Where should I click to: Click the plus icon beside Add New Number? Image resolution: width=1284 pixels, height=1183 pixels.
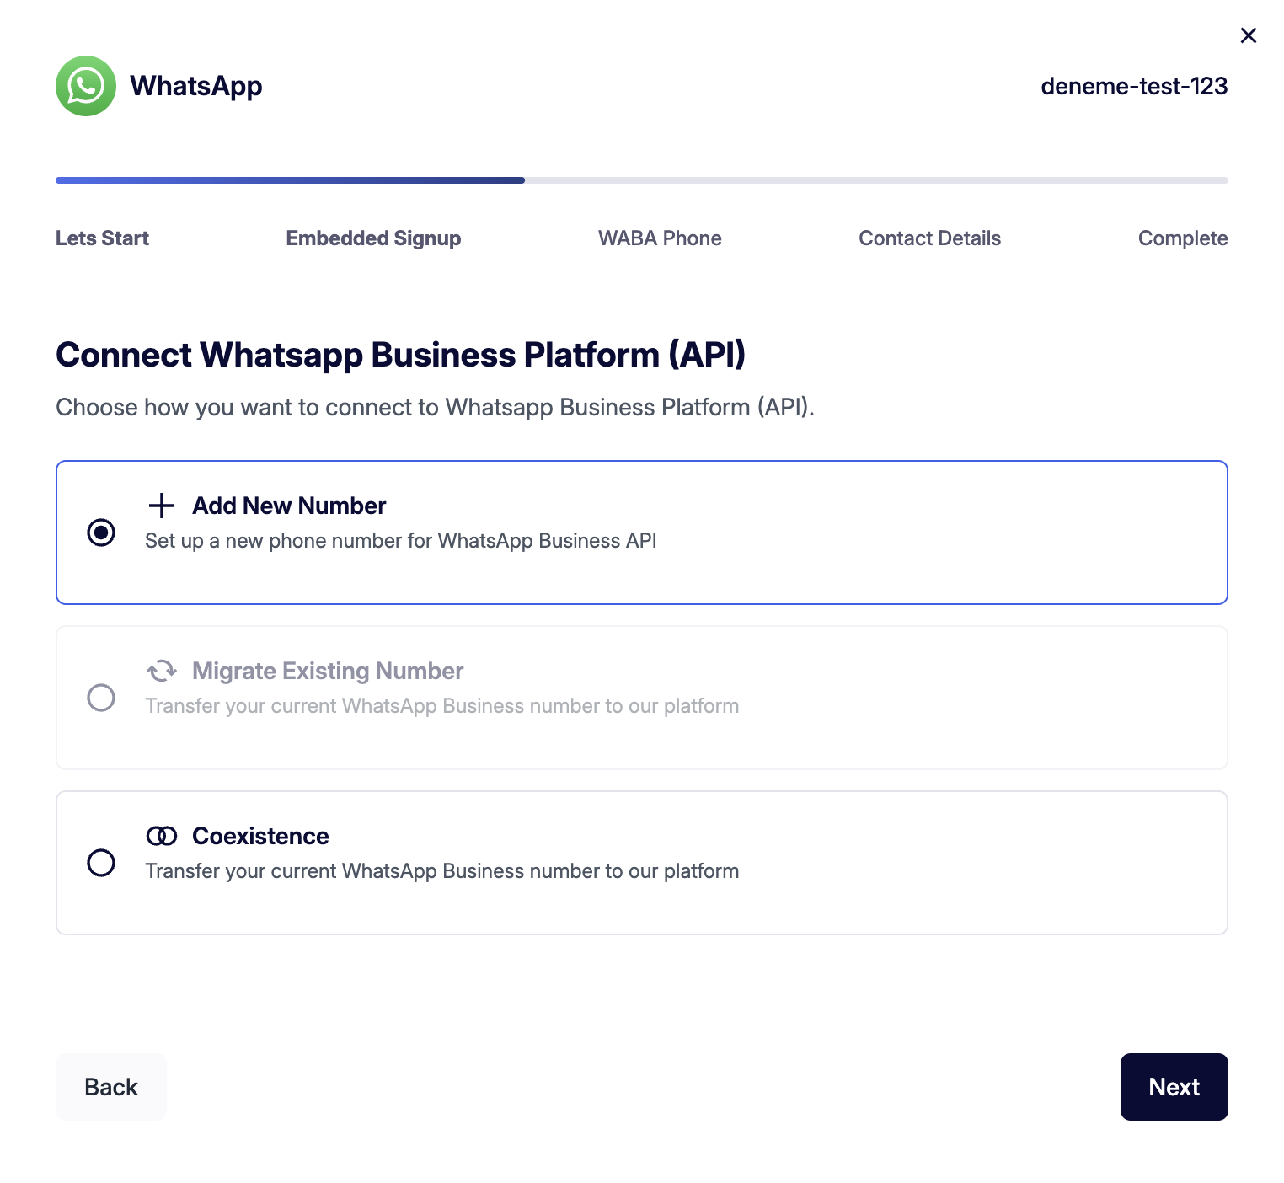pos(161,506)
